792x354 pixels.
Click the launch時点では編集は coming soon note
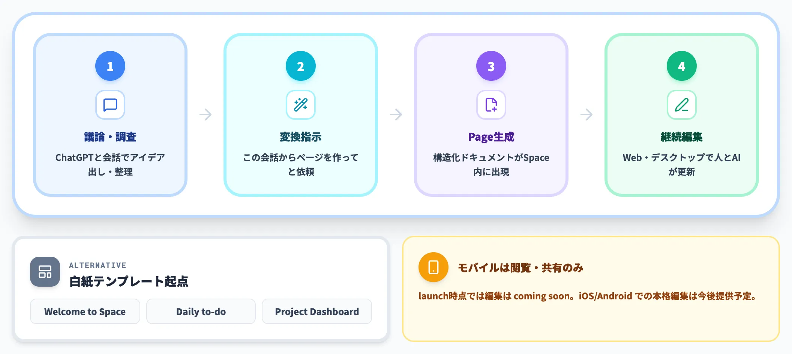pos(588,296)
